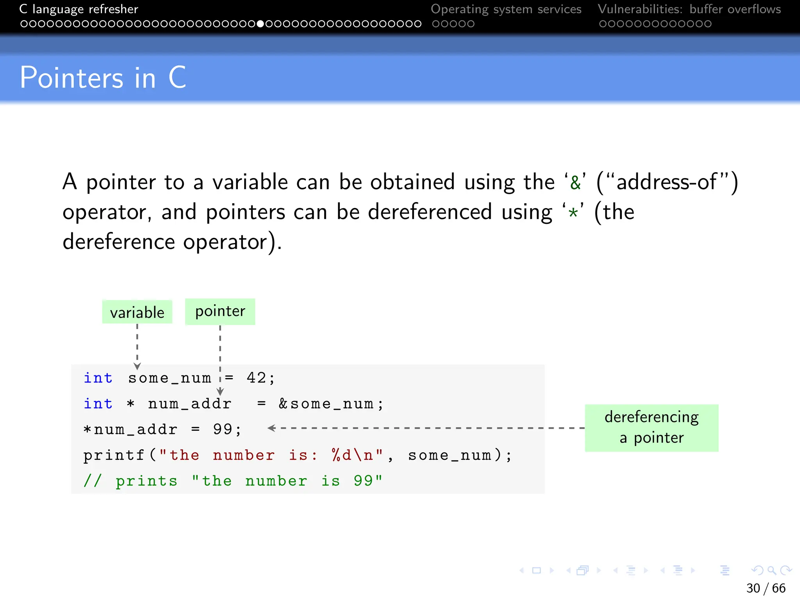Open the C language refresher section
Image resolution: width=800 pixels, height=600 pixels.
coord(79,9)
